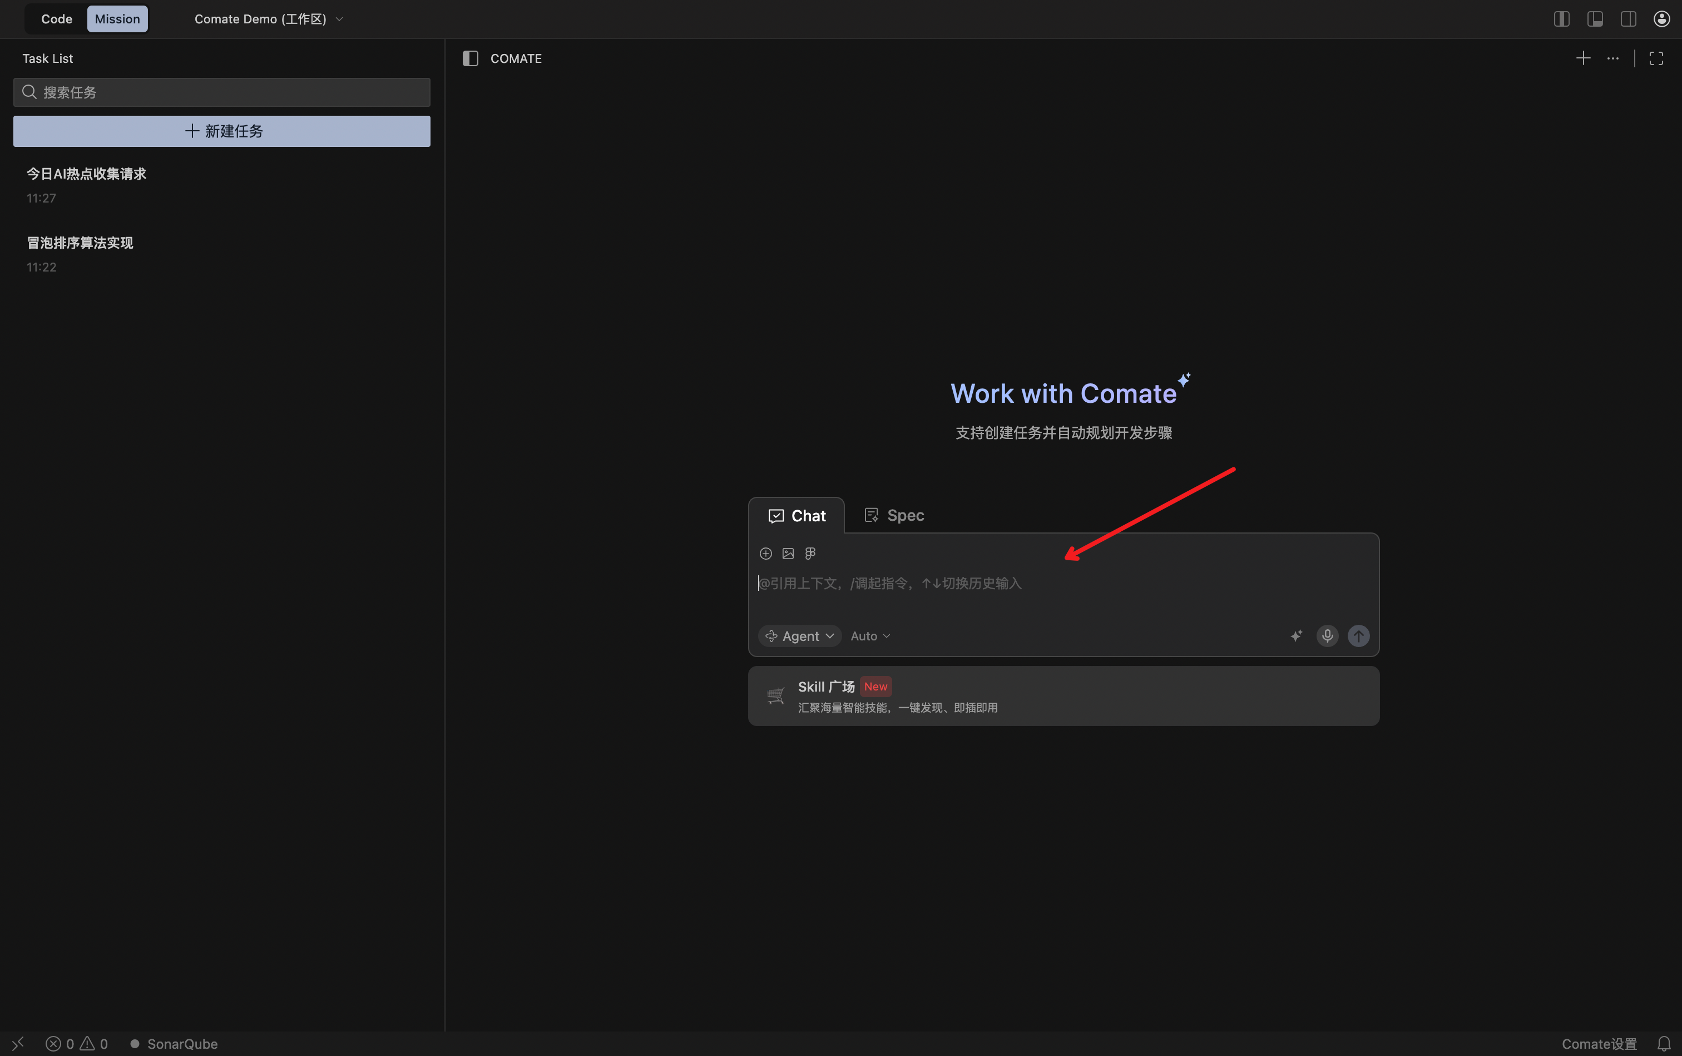
Task: Toggle the right sidebar layout icon in title bar
Action: [1628, 19]
